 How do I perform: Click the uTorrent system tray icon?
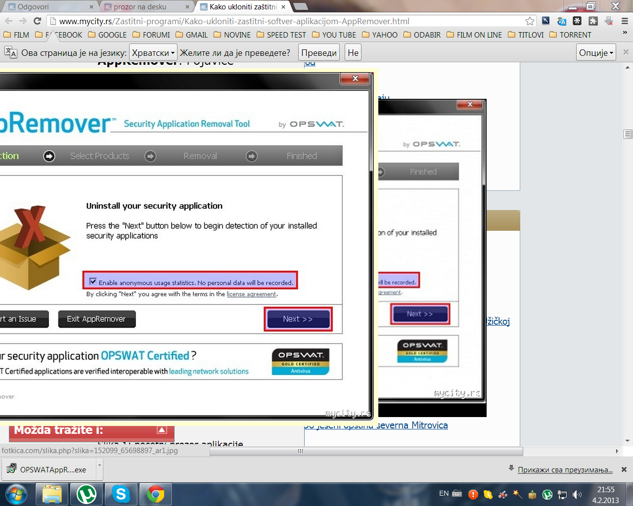coord(547,494)
